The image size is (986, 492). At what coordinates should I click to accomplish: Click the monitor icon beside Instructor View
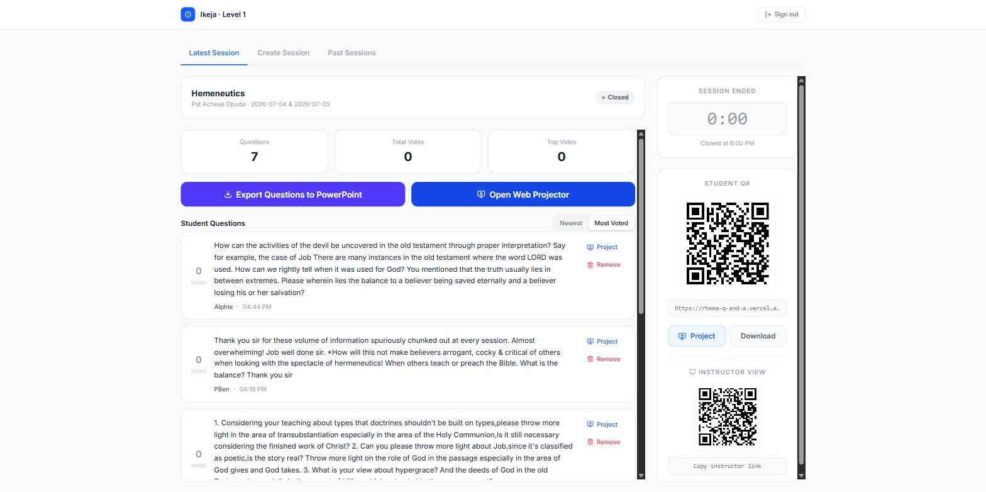click(x=692, y=372)
